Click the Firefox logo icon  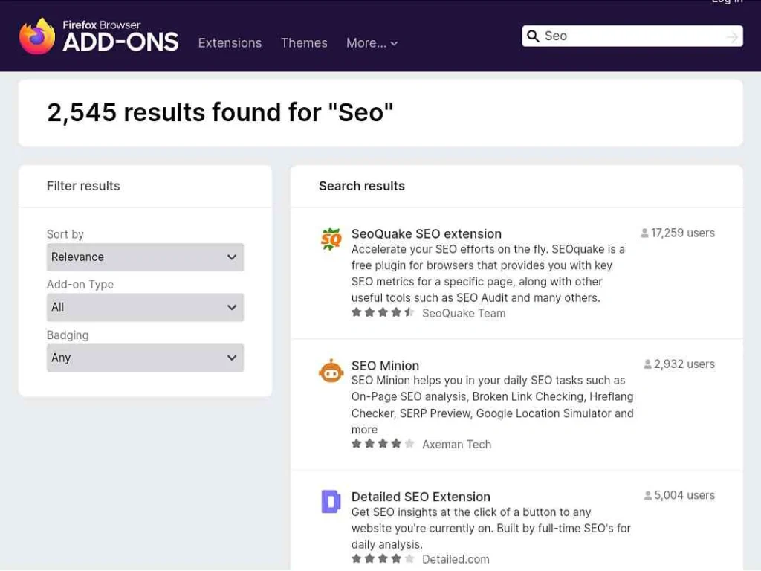tap(37, 36)
